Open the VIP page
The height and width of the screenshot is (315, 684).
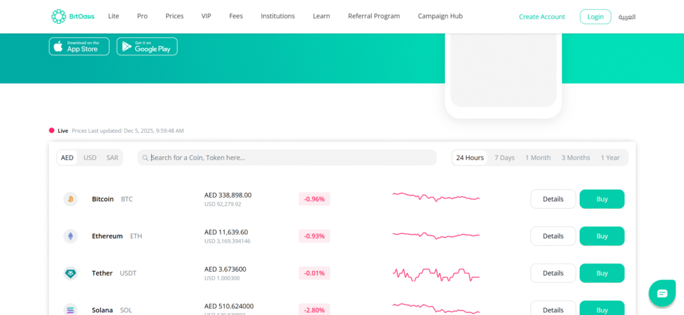[x=206, y=16]
